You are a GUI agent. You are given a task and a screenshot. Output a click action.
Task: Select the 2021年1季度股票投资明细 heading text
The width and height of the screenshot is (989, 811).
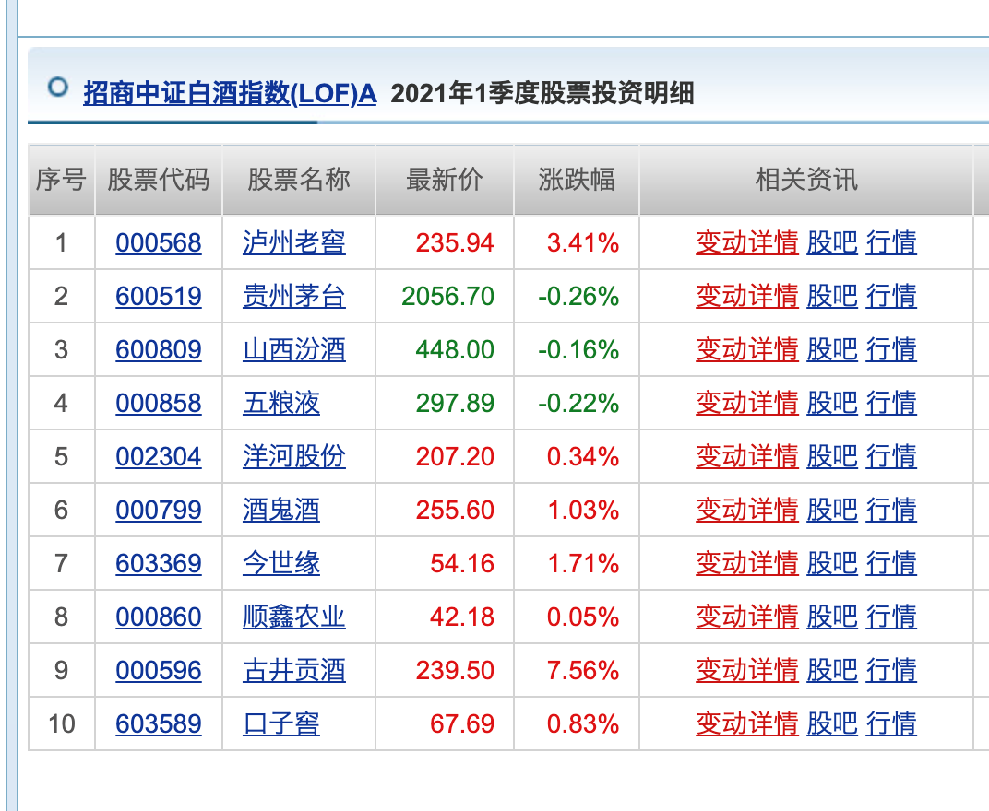(542, 93)
